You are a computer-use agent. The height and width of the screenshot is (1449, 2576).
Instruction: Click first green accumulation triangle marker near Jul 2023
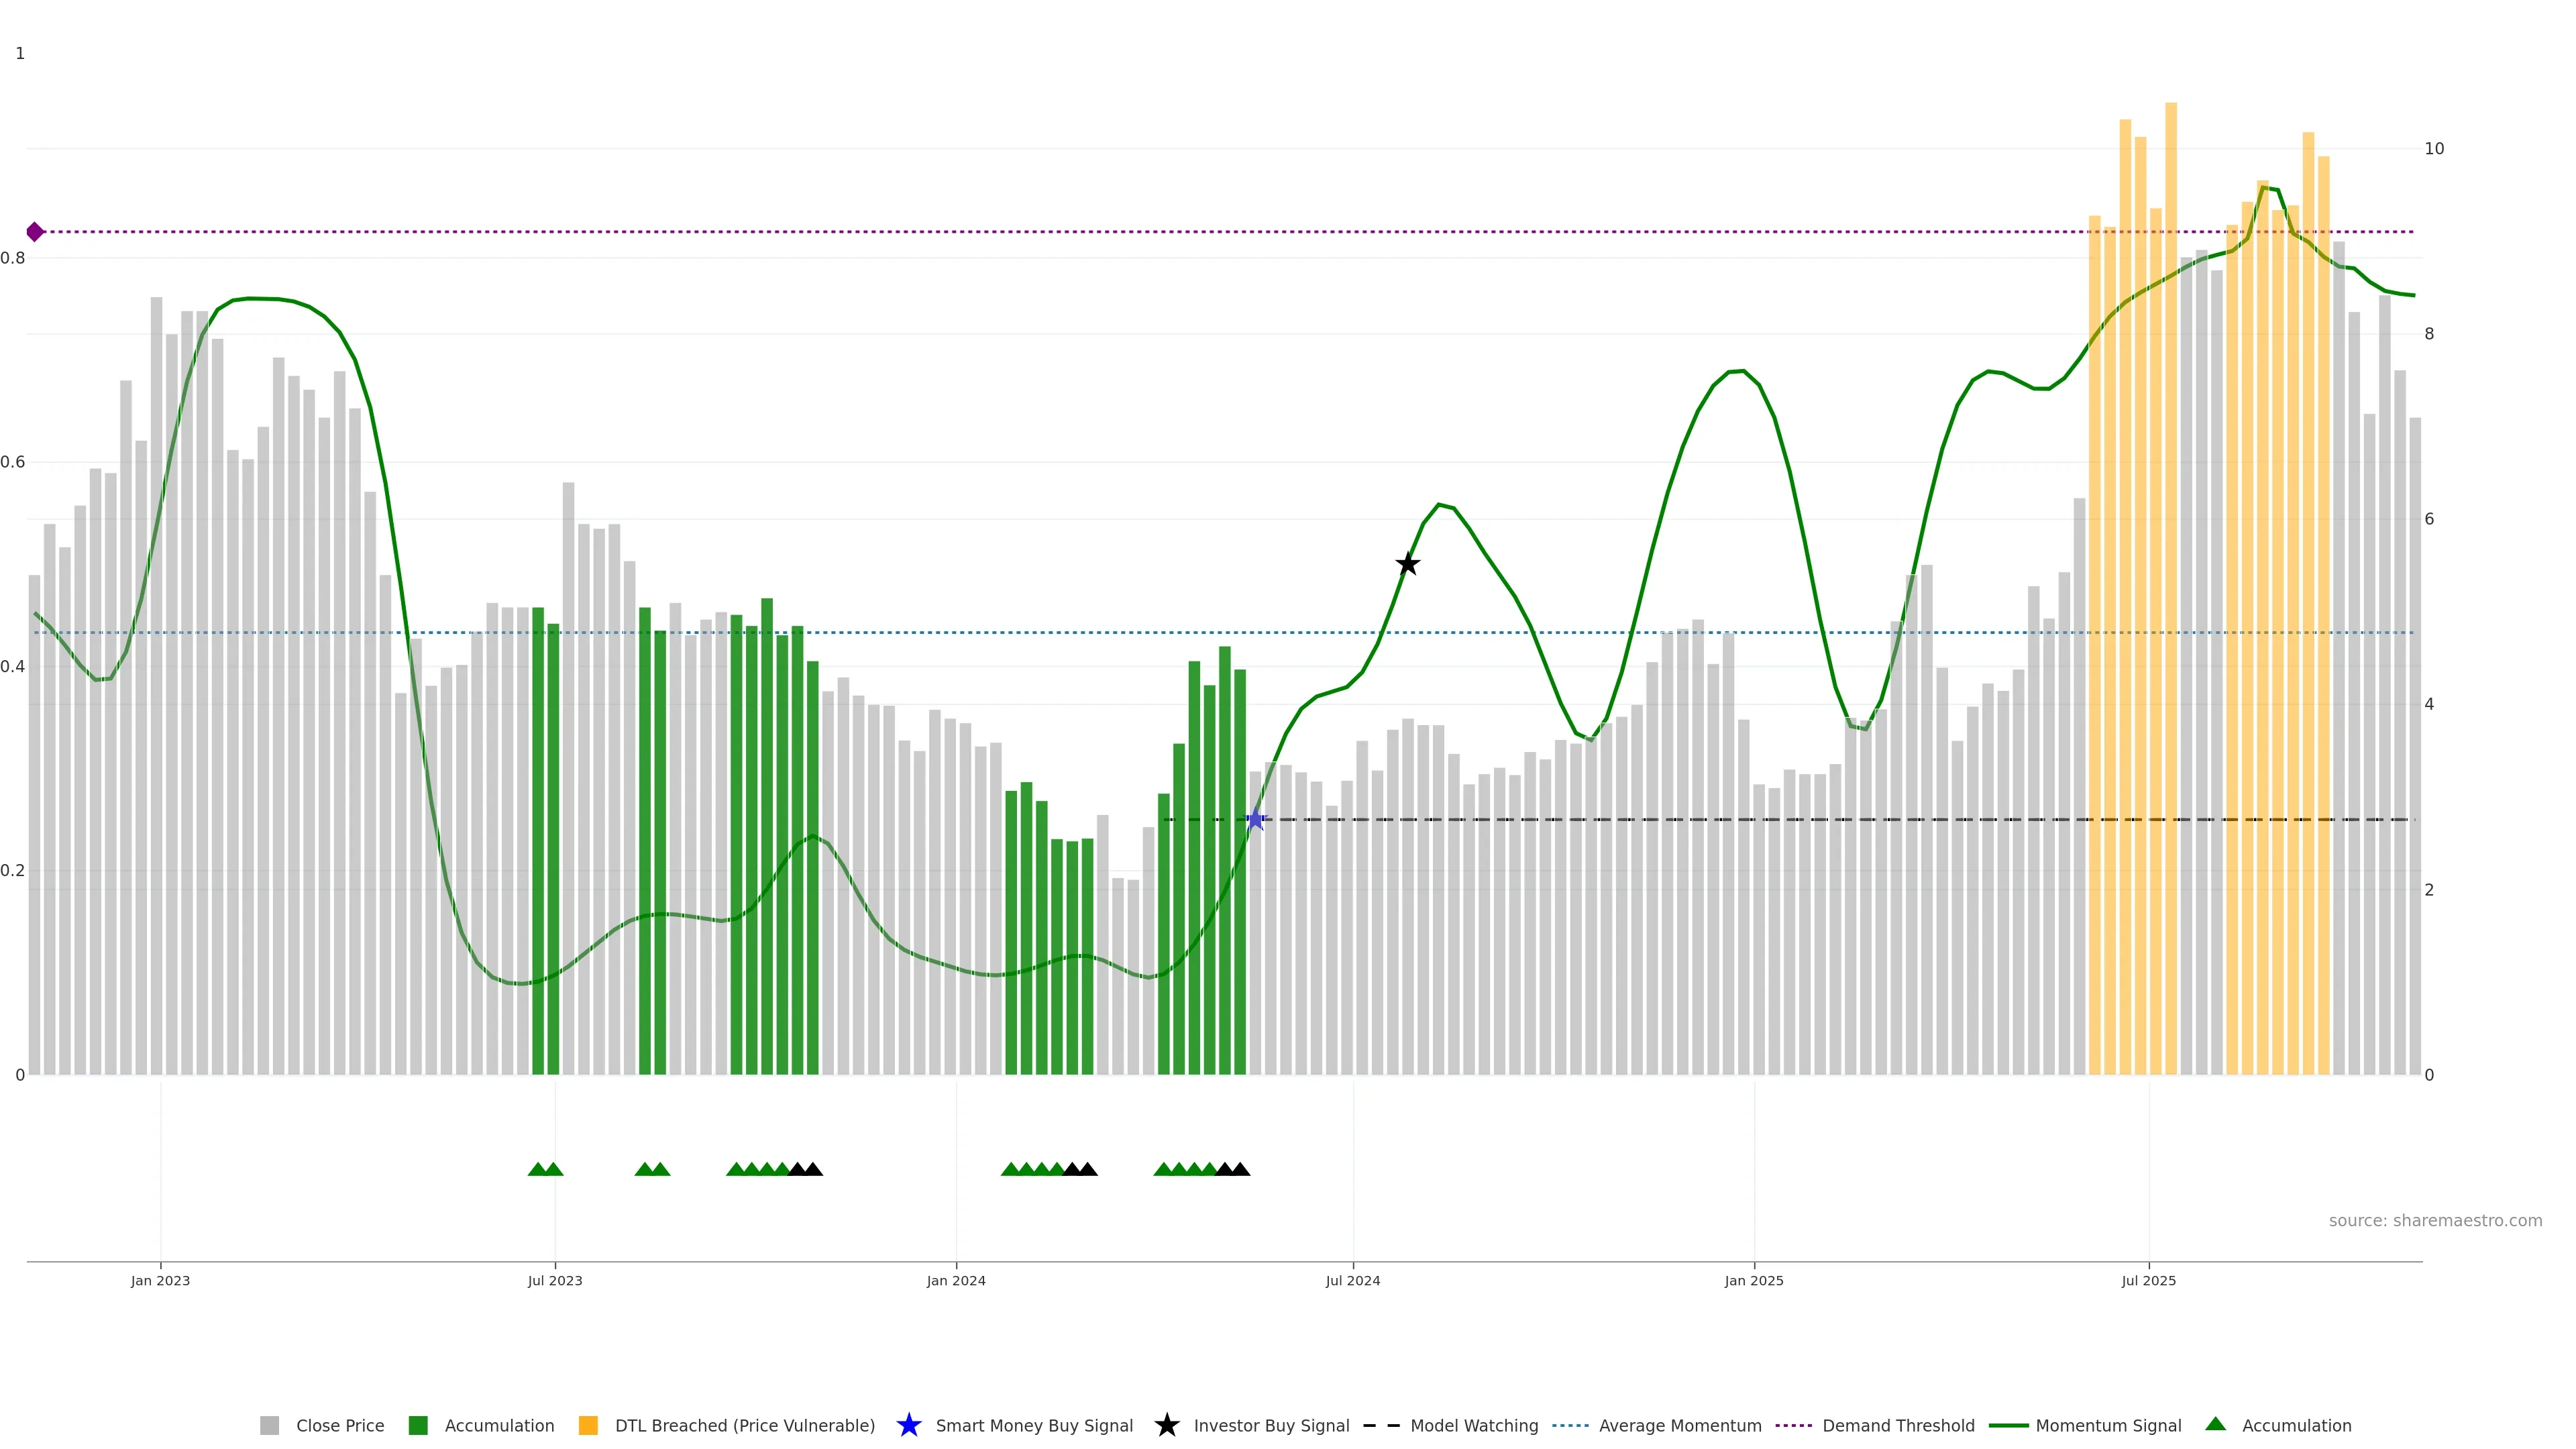(x=537, y=1169)
